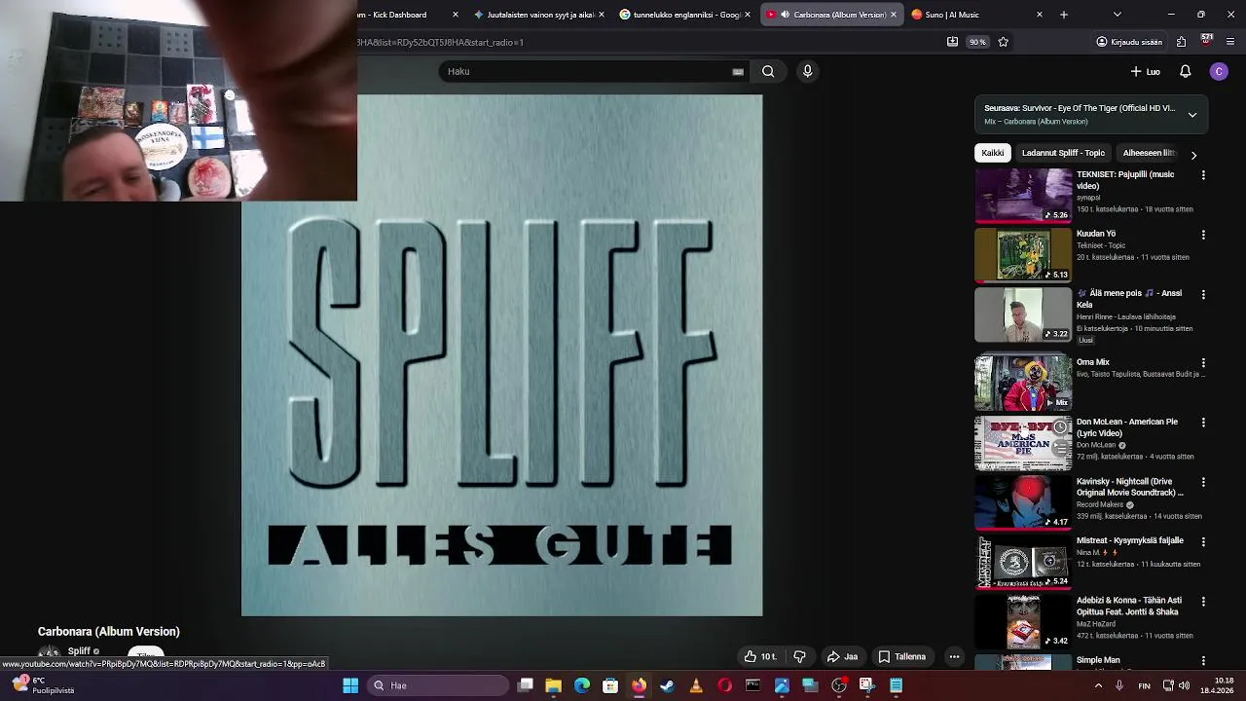Open File Explorer from the taskbar
1246x701 pixels.
coord(553,685)
